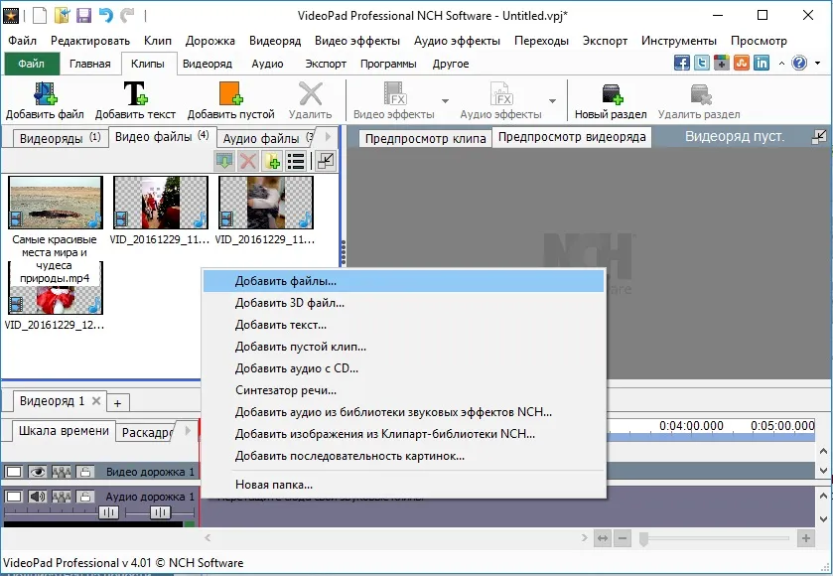
Task: Open the Предпросмотр клипа tab
Action: click(425, 139)
